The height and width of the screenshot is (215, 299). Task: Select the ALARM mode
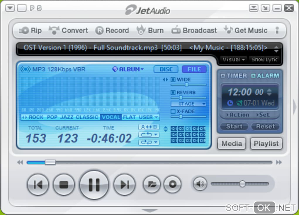click(265, 76)
